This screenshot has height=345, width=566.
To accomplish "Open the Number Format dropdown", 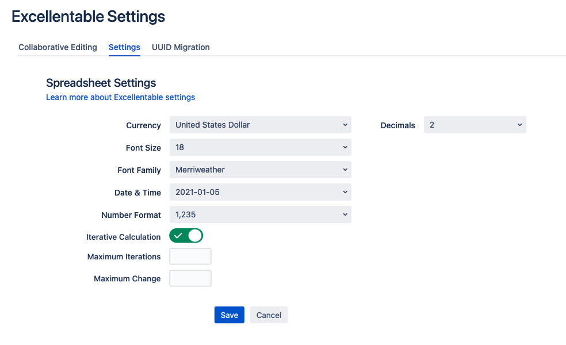I will [260, 214].
